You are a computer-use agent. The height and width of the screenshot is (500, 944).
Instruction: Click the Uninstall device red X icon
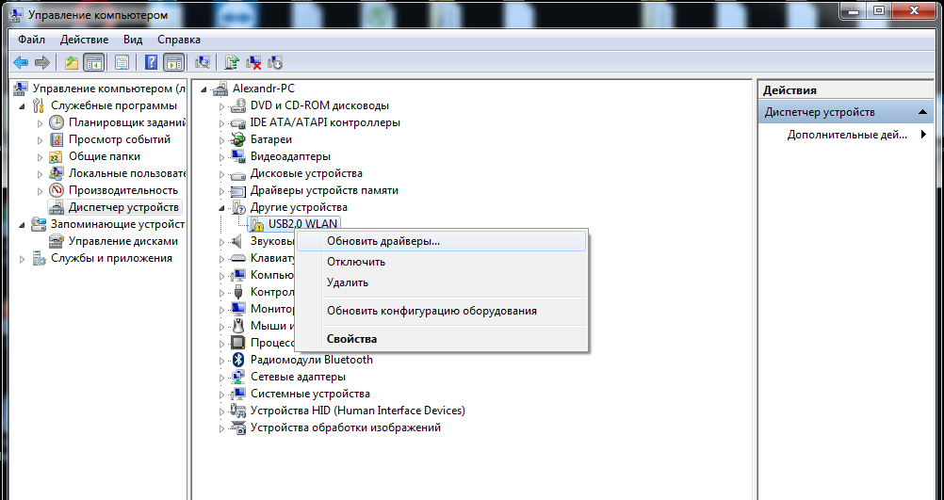pos(253,63)
